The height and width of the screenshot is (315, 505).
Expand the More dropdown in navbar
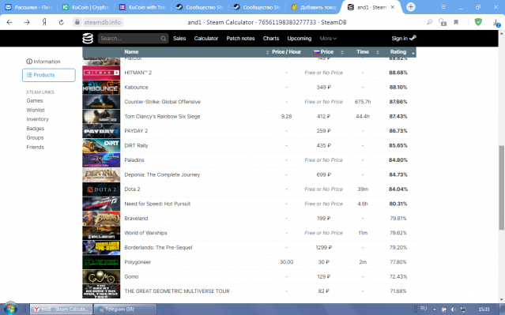tap(328, 38)
